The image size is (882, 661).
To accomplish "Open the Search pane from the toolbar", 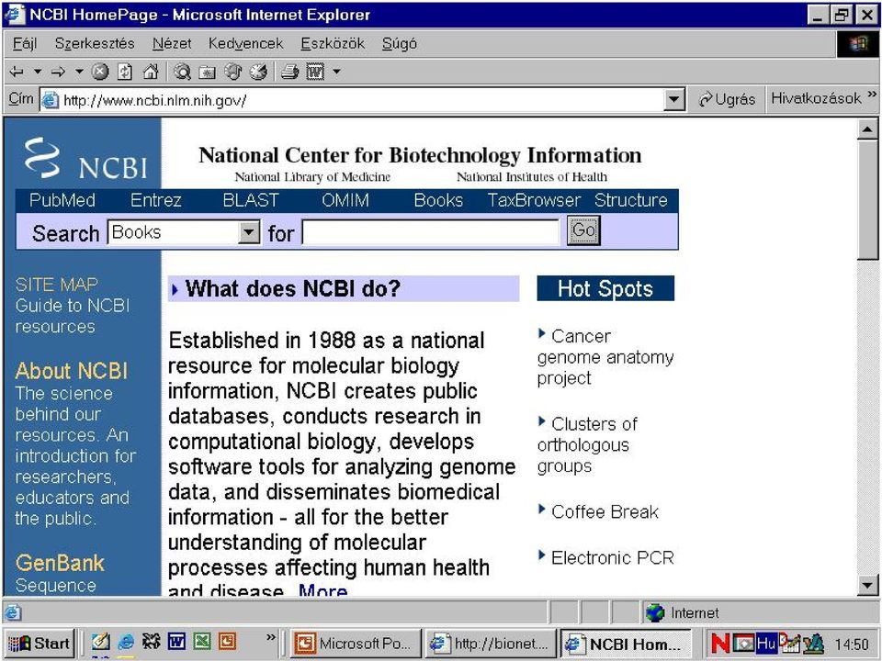I will [182, 72].
